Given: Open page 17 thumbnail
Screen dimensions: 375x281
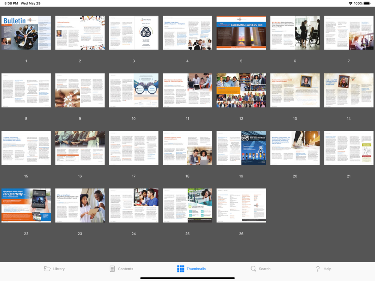Looking at the screenshot, I should point(134,148).
